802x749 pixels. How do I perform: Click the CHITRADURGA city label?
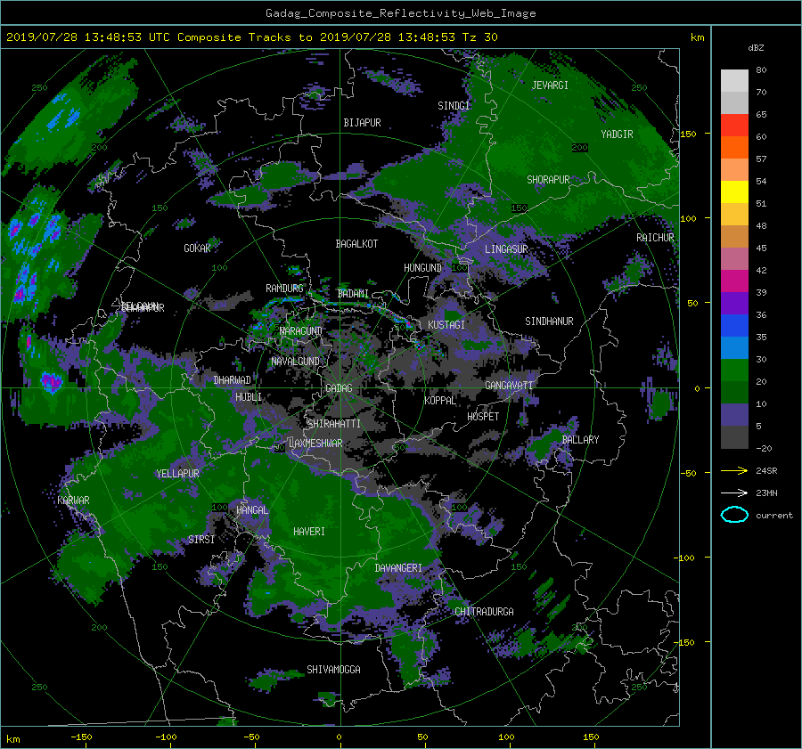[485, 612]
